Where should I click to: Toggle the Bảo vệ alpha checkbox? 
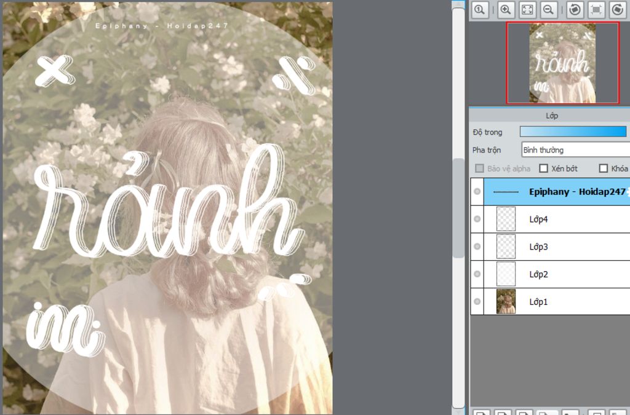tap(479, 168)
